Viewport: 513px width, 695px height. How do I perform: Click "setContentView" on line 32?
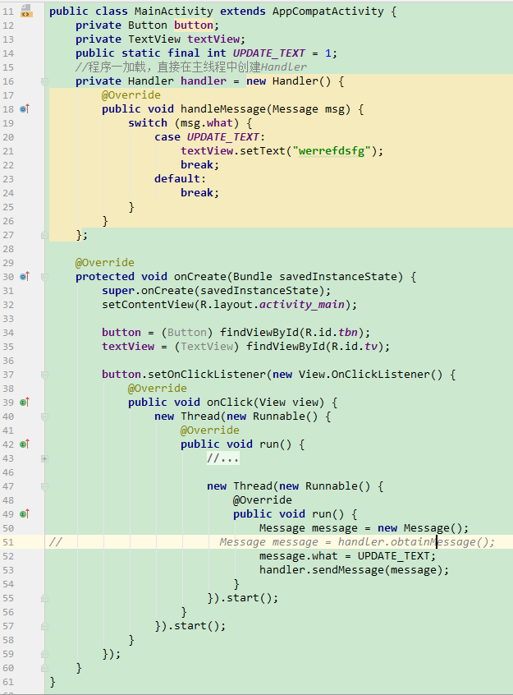click(x=148, y=305)
